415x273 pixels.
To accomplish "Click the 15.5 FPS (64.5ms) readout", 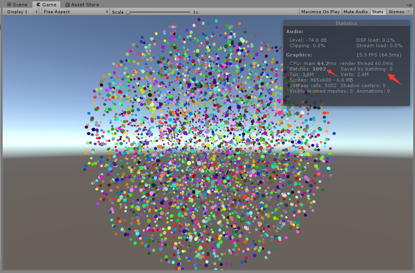I will 378,55.
